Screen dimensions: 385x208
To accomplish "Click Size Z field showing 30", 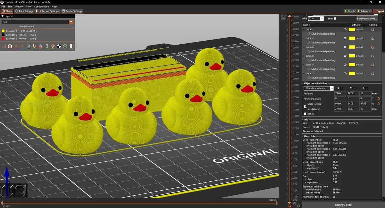I will 365,109.
